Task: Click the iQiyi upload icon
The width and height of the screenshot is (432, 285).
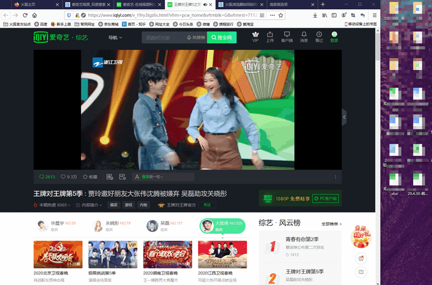Action: pyautogui.click(x=270, y=37)
